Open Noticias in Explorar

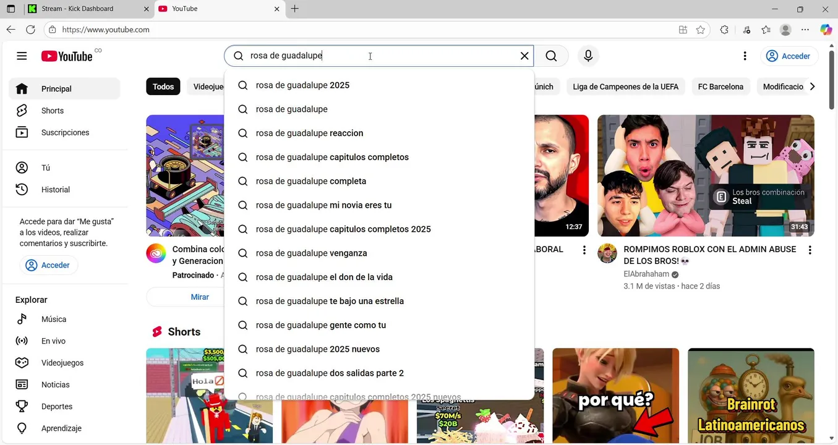pyautogui.click(x=64, y=384)
